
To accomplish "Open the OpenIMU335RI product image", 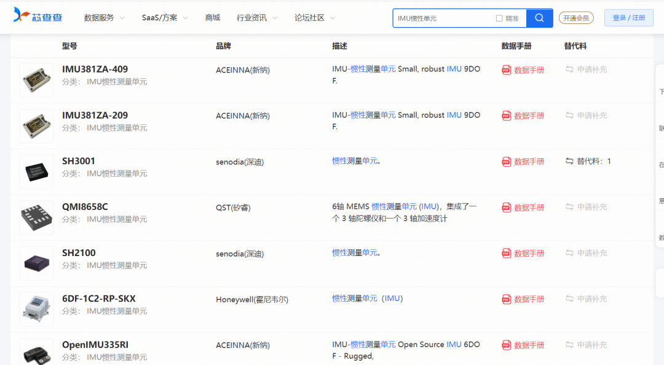I will pos(36,353).
